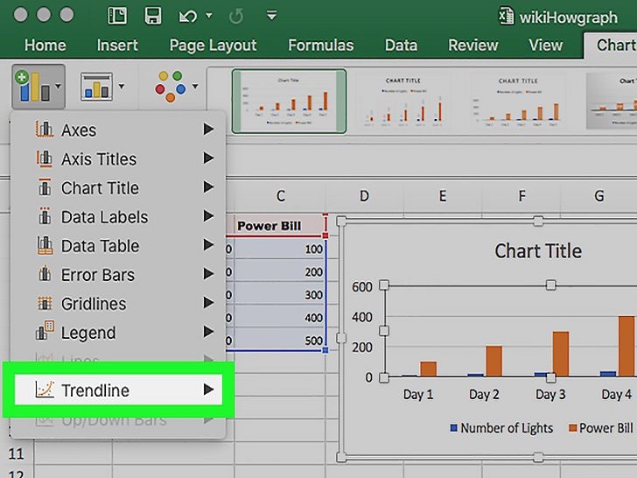The width and height of the screenshot is (637, 478).
Task: Switch to the View ribbon tab
Action: coord(546,46)
